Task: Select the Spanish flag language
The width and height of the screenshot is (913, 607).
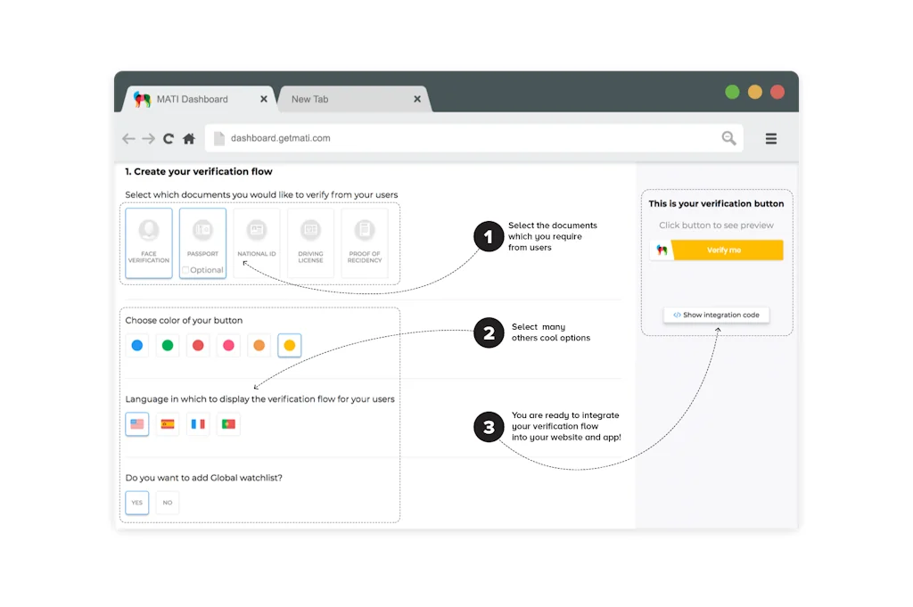Action: click(168, 424)
